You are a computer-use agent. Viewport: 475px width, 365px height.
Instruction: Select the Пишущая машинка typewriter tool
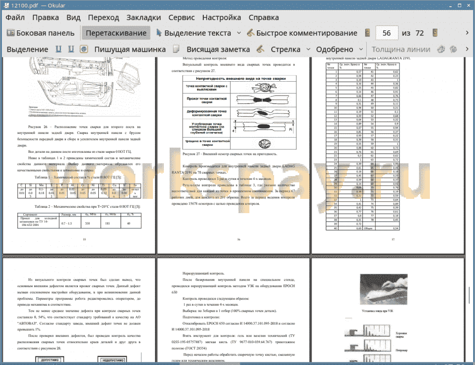click(130, 49)
